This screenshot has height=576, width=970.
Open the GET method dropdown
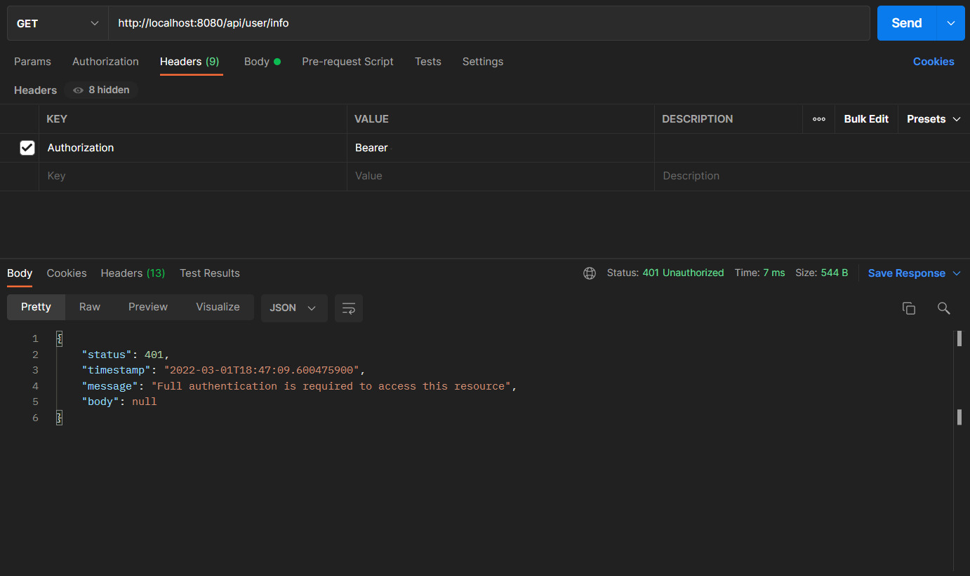58,23
